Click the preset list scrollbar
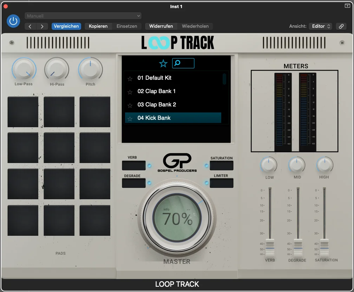The height and width of the screenshot is (292, 354). click(x=224, y=79)
